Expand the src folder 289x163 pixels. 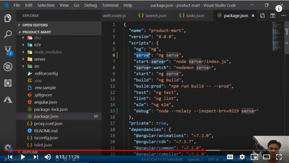[37, 66]
